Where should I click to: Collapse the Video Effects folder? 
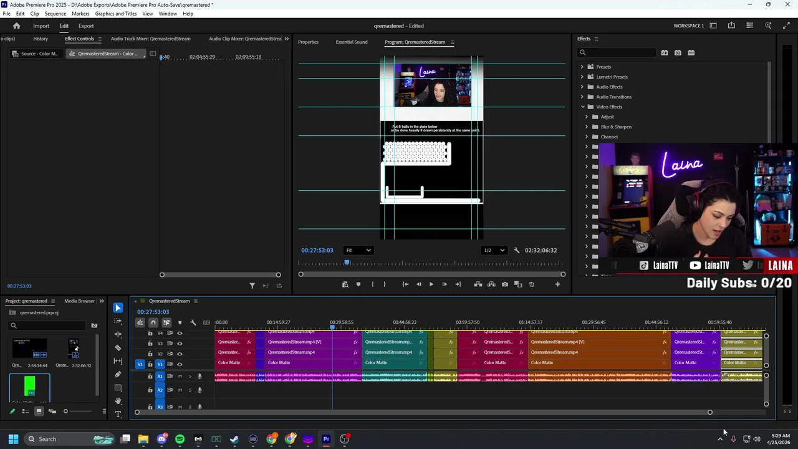[582, 107]
